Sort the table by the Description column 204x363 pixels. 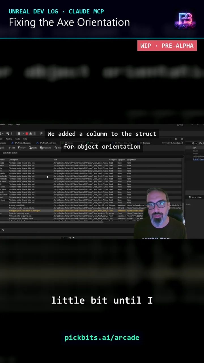pos(14,160)
